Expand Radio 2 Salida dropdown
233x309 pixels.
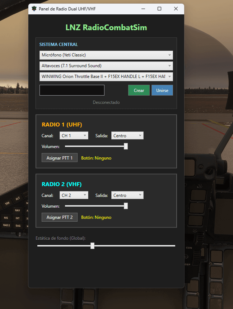pyautogui.click(x=127, y=195)
